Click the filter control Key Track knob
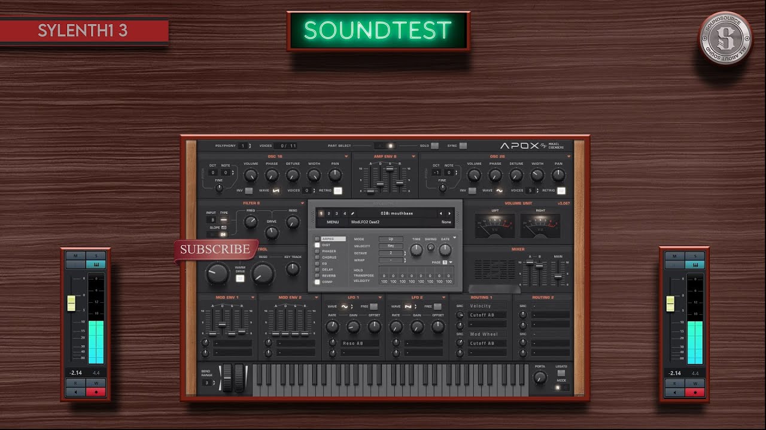The image size is (766, 430). [x=293, y=269]
